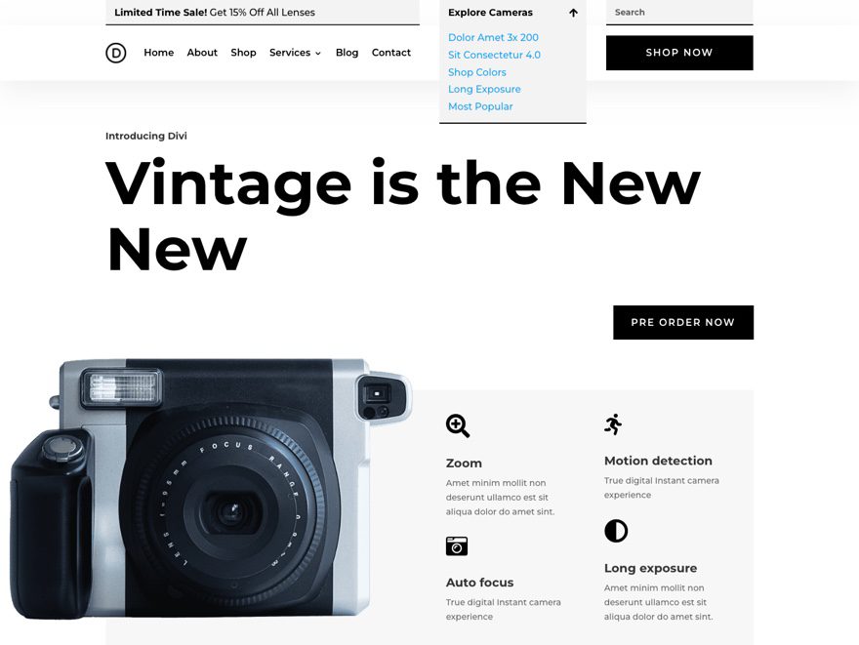Click the Auto focus camera icon
Screen dimensions: 859x645
(457, 545)
